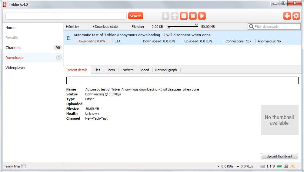This screenshot has width=304, height=172.
Task: Stop the selected download with square icon
Action: 184,16
